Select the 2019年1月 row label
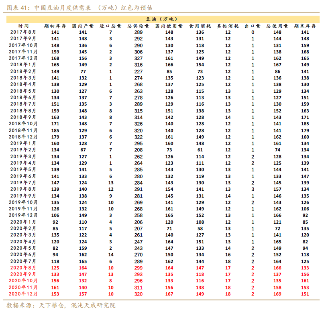The height and width of the screenshot is (312, 322). click(x=23, y=143)
